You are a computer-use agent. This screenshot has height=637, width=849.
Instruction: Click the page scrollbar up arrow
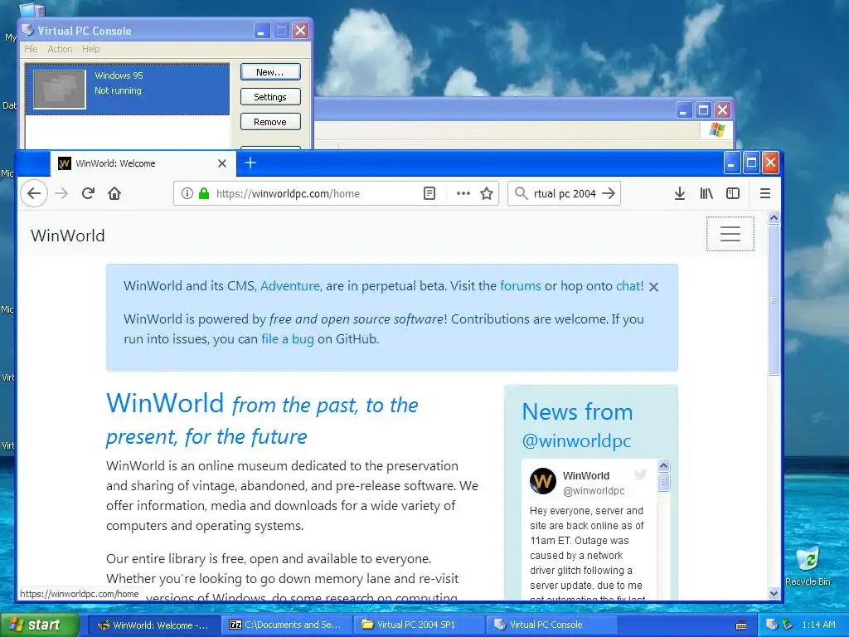point(774,218)
